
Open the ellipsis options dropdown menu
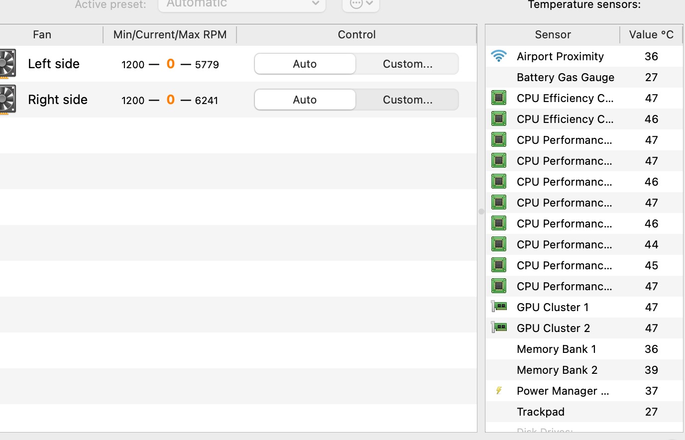tap(361, 4)
